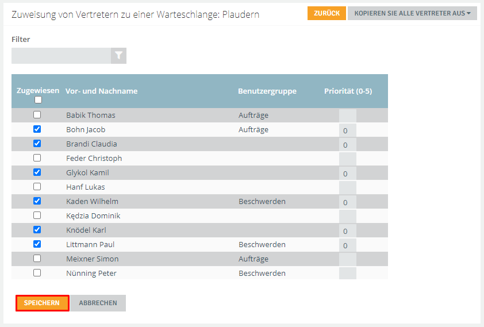
Task: Click Aufträge in the Babik Thomas row
Action: coord(253,116)
